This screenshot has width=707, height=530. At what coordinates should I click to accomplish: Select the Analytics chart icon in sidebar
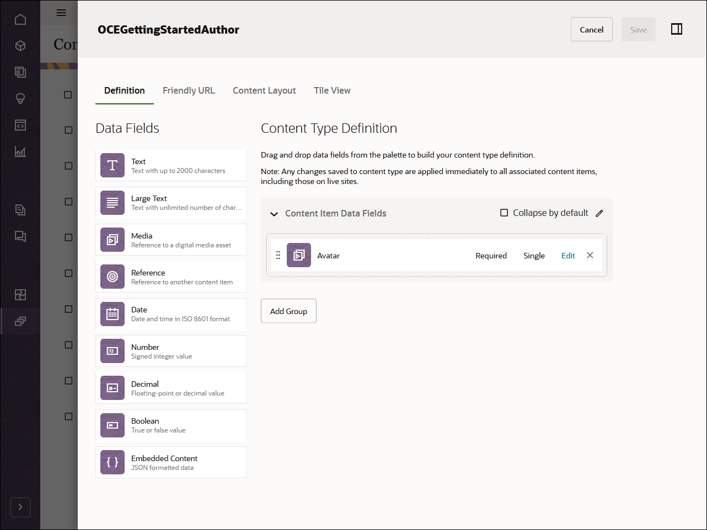(20, 152)
